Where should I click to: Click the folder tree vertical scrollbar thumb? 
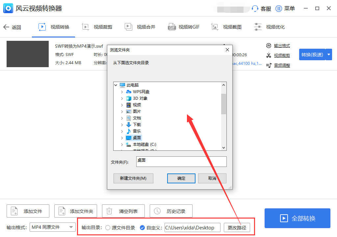tap(223, 104)
